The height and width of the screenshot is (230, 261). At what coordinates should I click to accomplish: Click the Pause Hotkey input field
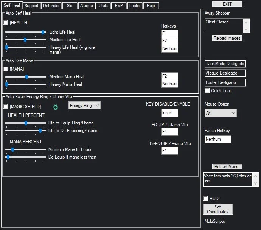(x=218, y=139)
